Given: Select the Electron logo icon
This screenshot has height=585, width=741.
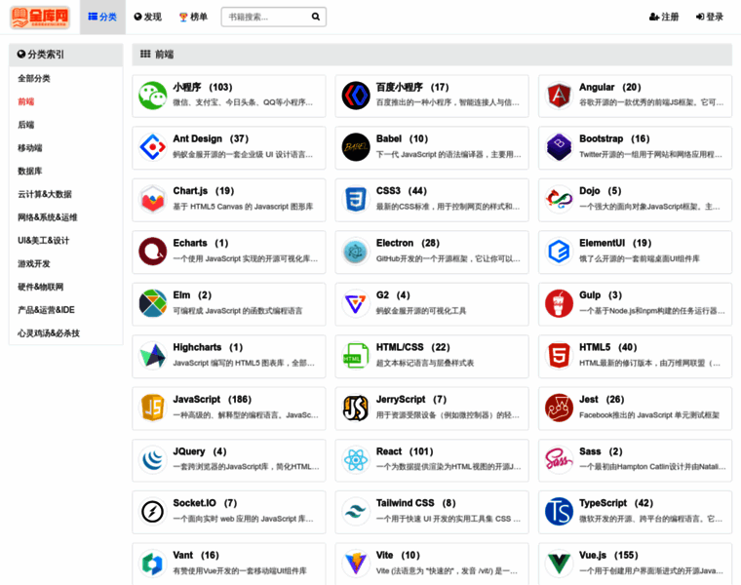Looking at the screenshot, I should [x=356, y=252].
